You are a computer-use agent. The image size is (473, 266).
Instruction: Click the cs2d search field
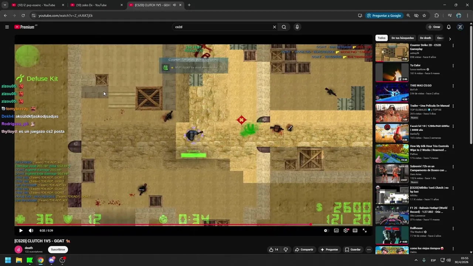click(222, 27)
